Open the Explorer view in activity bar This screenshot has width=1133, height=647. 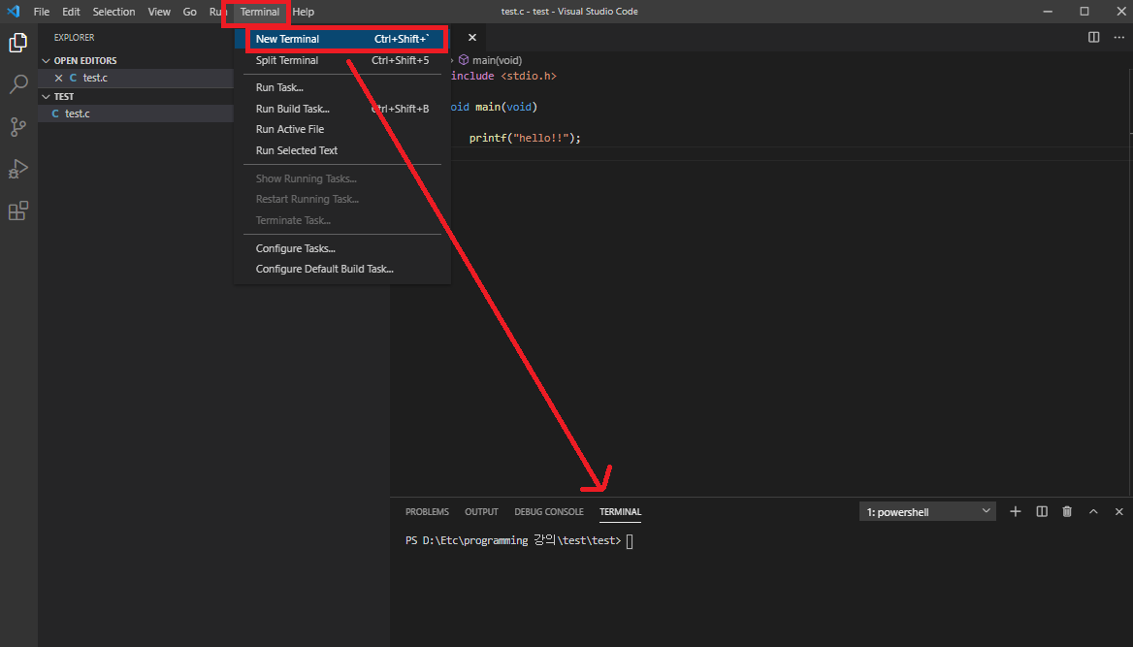(18, 43)
